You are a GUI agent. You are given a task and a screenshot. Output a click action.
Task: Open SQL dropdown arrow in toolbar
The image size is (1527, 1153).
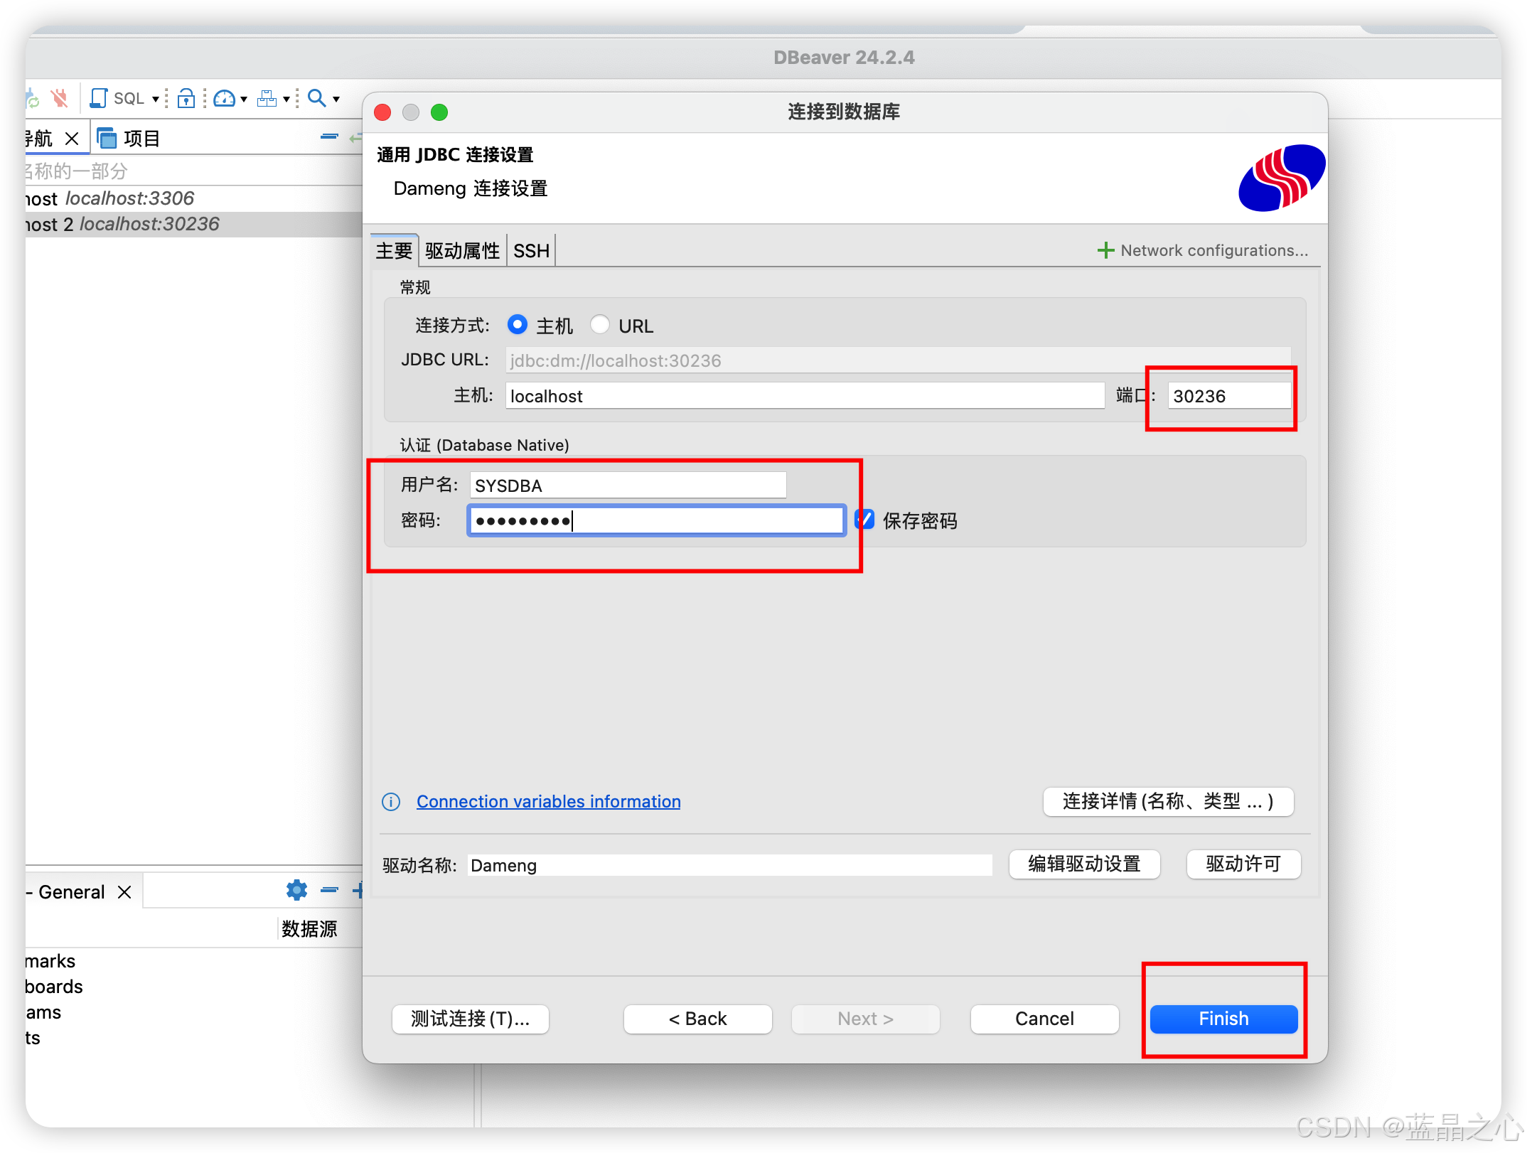click(155, 99)
